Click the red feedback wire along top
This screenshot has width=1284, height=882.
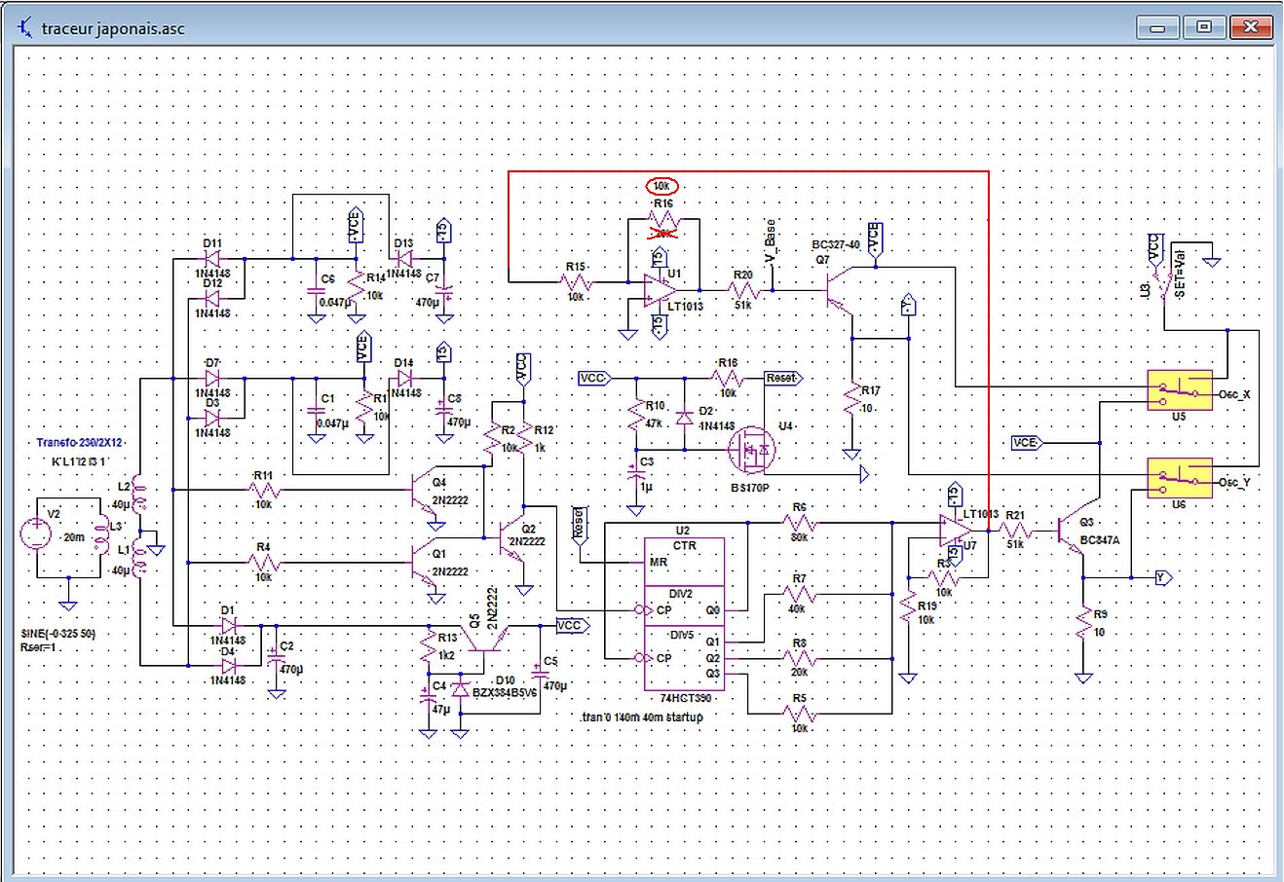coord(748,172)
